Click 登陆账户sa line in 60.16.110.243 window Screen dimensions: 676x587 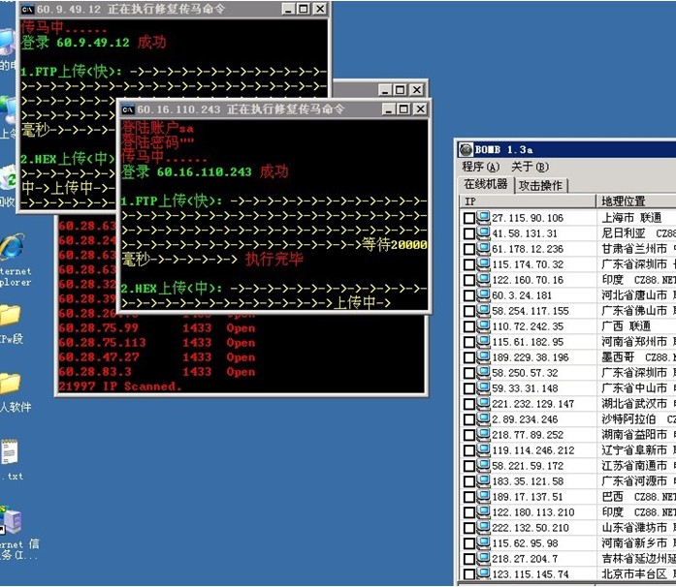pyautogui.click(x=158, y=128)
